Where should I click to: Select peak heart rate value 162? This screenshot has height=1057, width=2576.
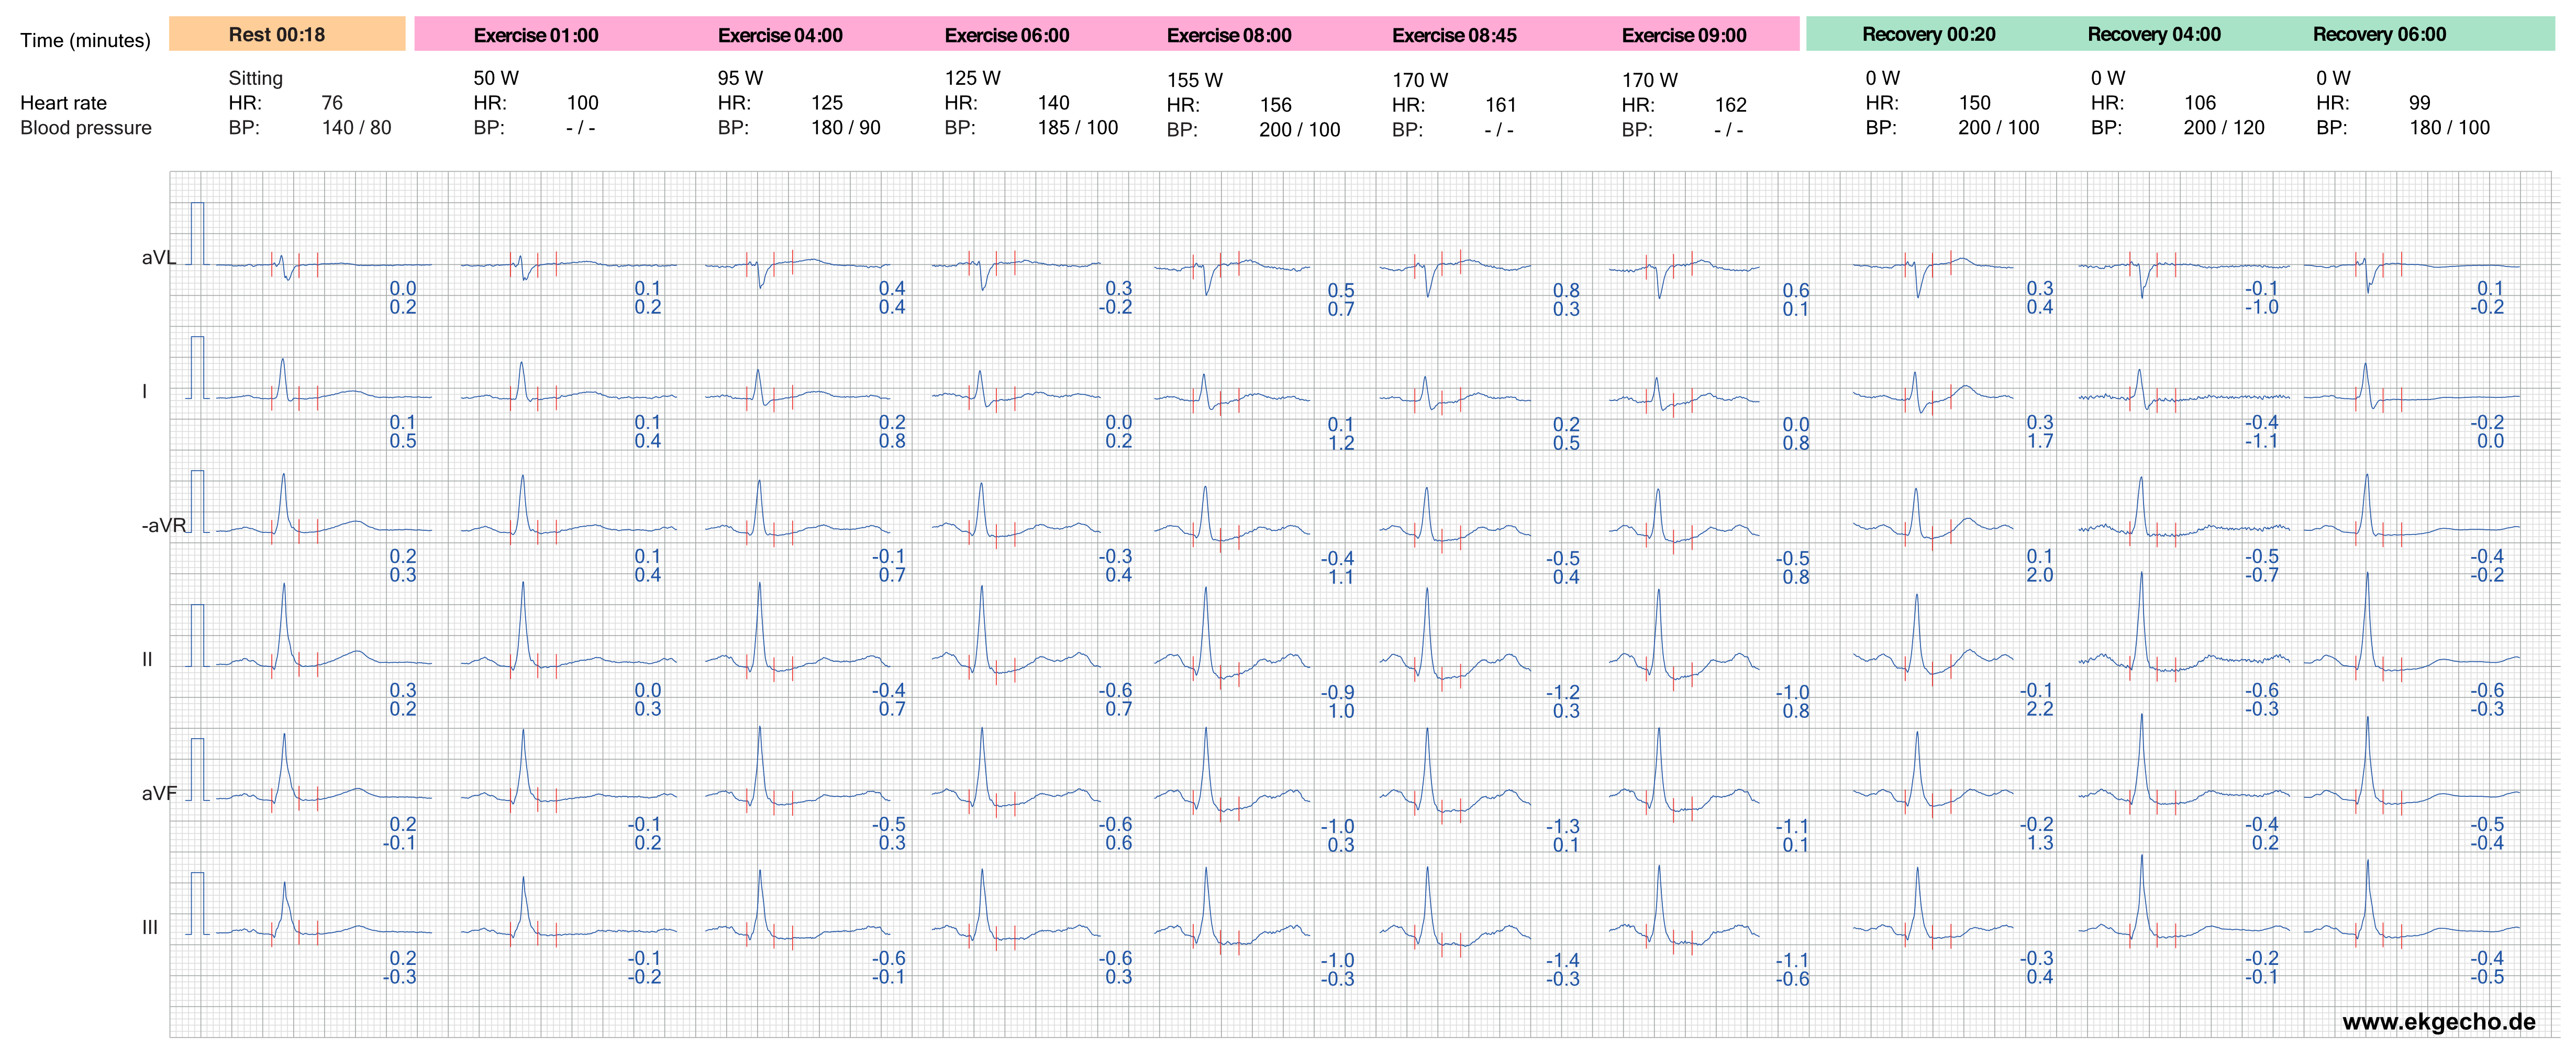click(x=1730, y=105)
